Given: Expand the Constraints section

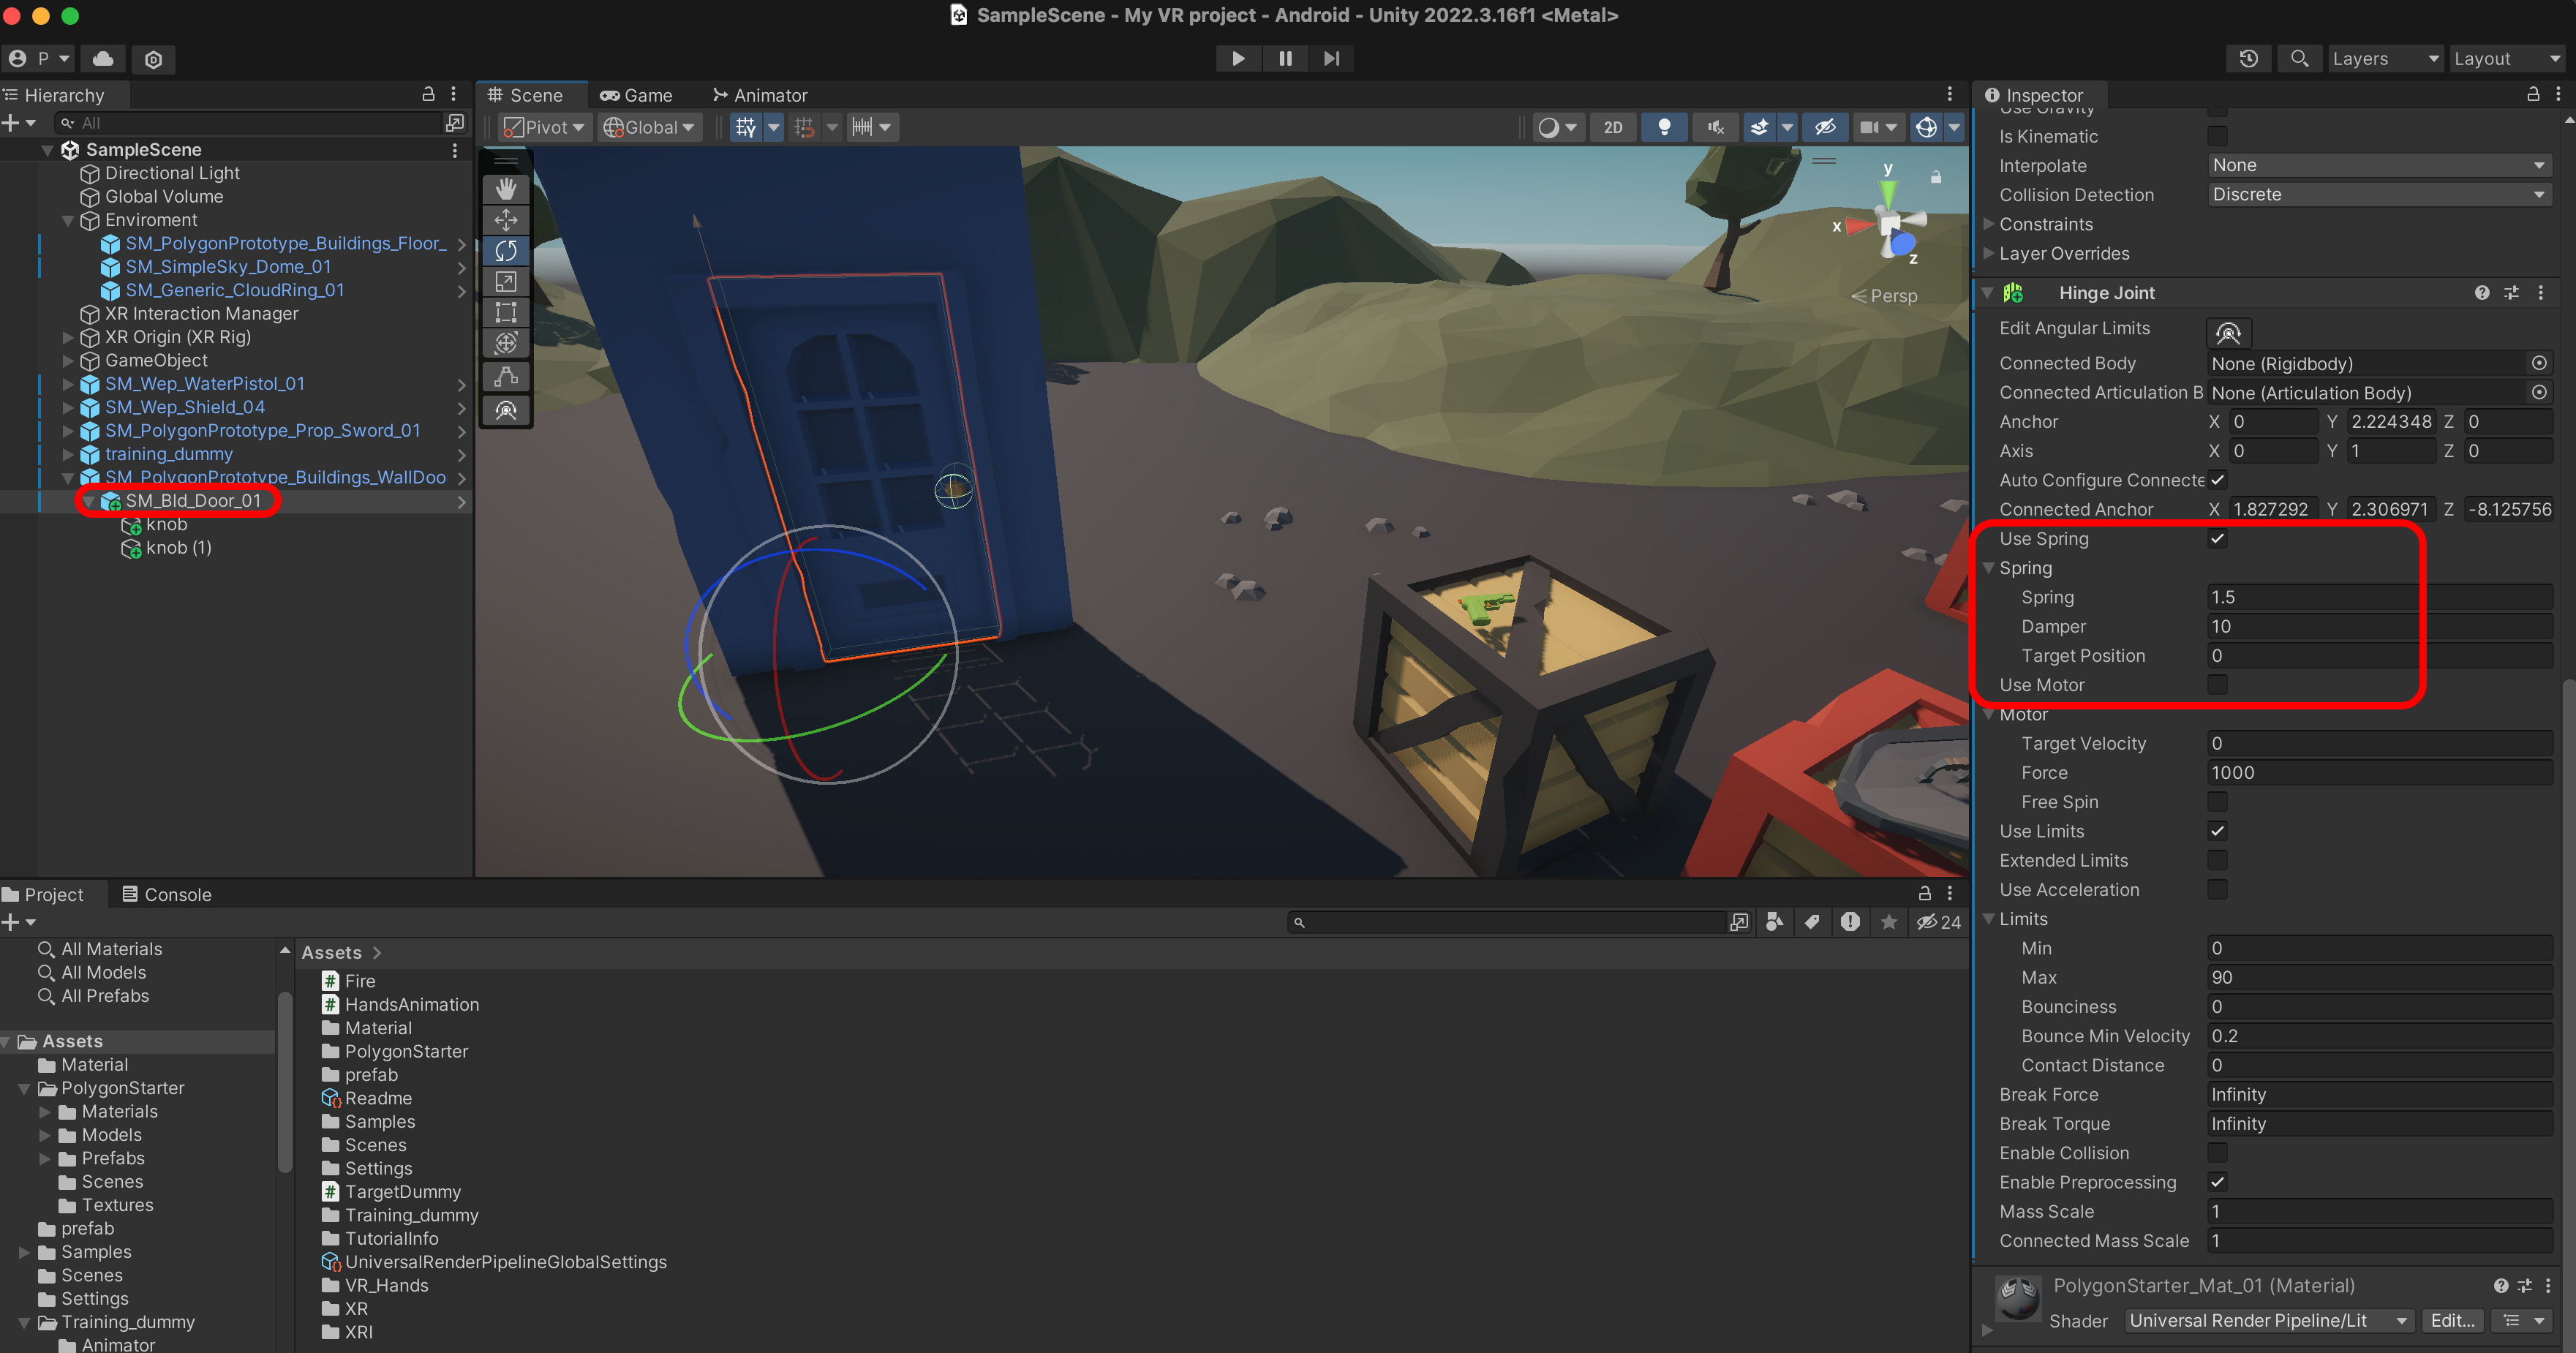Looking at the screenshot, I should (x=1989, y=224).
